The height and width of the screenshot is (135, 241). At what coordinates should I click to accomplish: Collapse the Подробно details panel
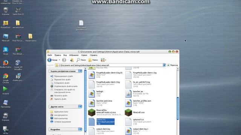click(x=80, y=129)
